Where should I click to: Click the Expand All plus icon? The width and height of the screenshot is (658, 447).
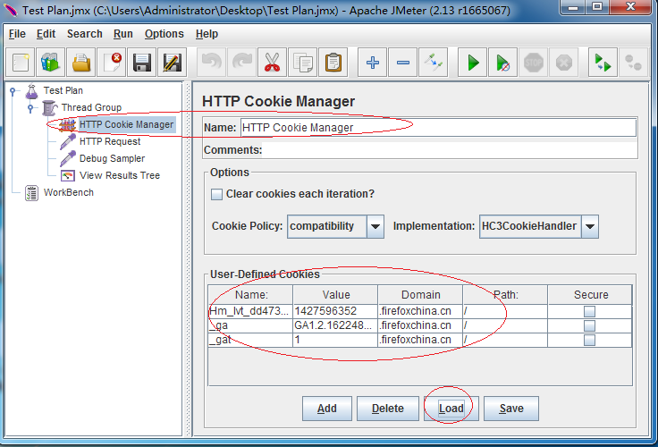coord(372,63)
